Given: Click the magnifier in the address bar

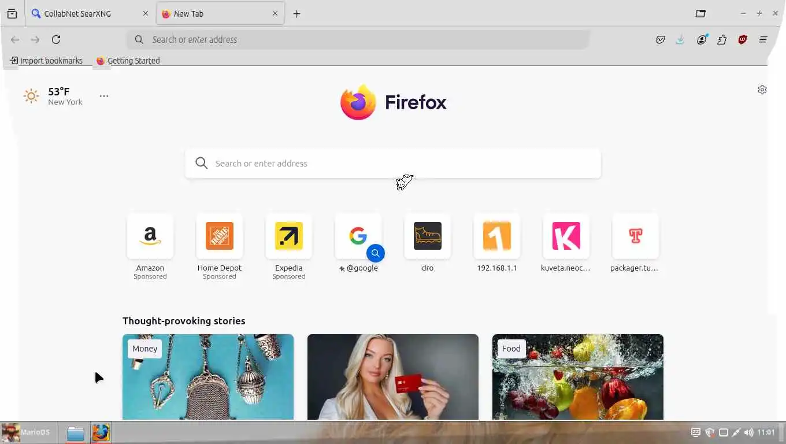Looking at the screenshot, I should [x=139, y=40].
